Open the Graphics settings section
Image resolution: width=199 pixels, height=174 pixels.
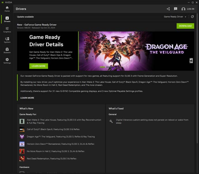7,30
